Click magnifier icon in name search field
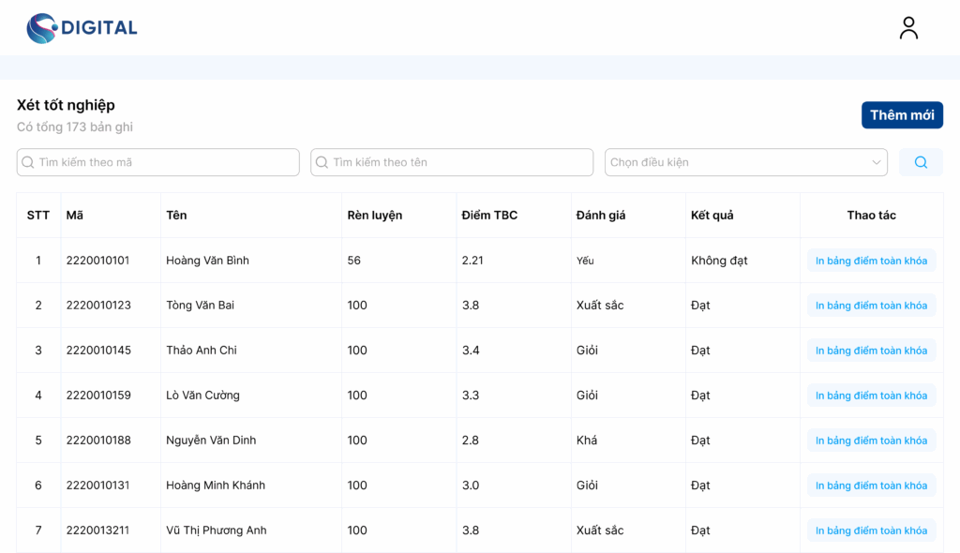The image size is (960, 553). point(322,162)
